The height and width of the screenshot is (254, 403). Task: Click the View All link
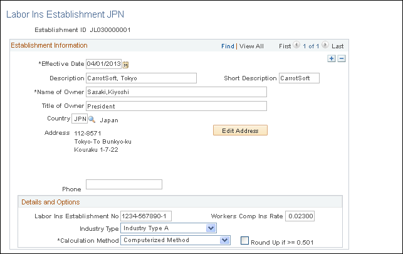point(251,46)
